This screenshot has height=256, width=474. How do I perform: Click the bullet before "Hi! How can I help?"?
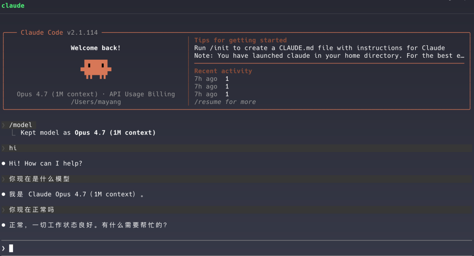click(x=4, y=164)
